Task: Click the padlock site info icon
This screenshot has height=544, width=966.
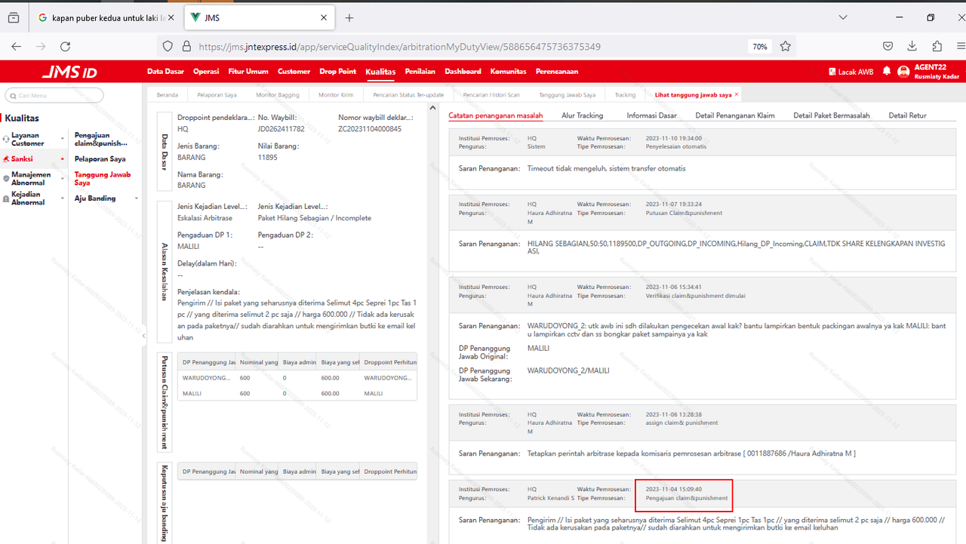Action: point(186,46)
